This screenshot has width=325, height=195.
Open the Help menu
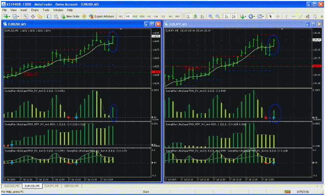70,10
